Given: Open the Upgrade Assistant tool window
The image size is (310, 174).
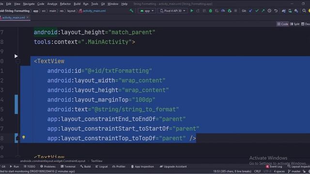Looking at the screenshot, I should 173,166.
